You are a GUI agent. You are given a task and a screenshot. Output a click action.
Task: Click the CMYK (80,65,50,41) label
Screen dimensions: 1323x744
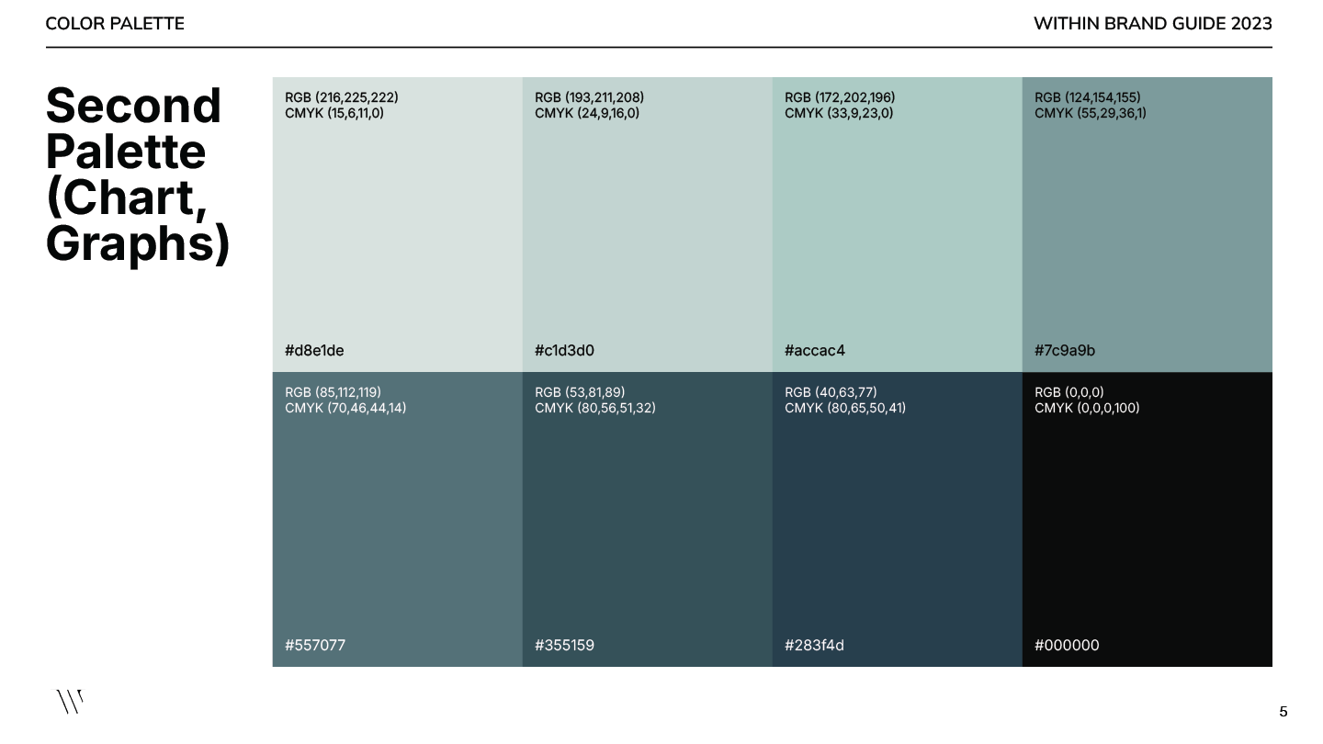click(845, 408)
